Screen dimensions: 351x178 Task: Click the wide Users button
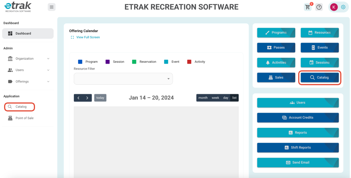point(298,103)
